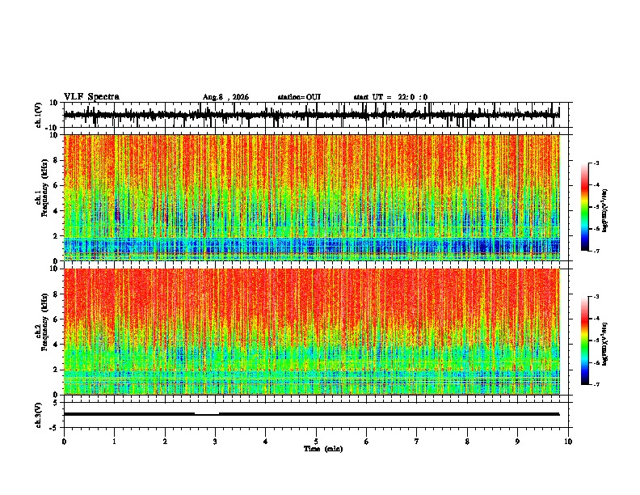Click time-axis tick label '7'
This screenshot has height=495, width=640.
point(417,442)
